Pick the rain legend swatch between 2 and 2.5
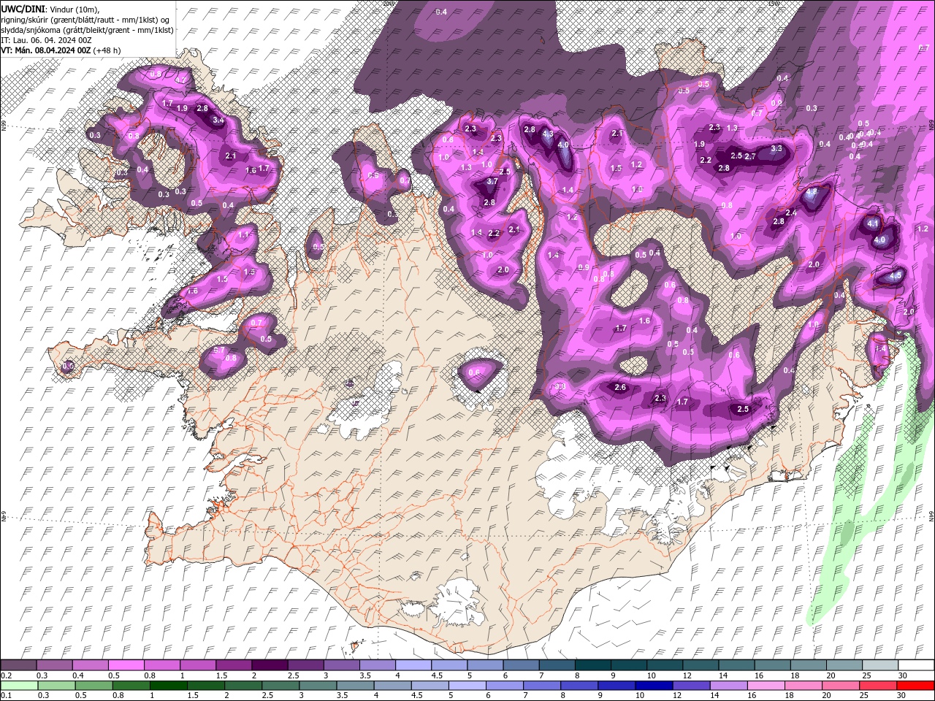935x701 pixels. click(x=243, y=685)
